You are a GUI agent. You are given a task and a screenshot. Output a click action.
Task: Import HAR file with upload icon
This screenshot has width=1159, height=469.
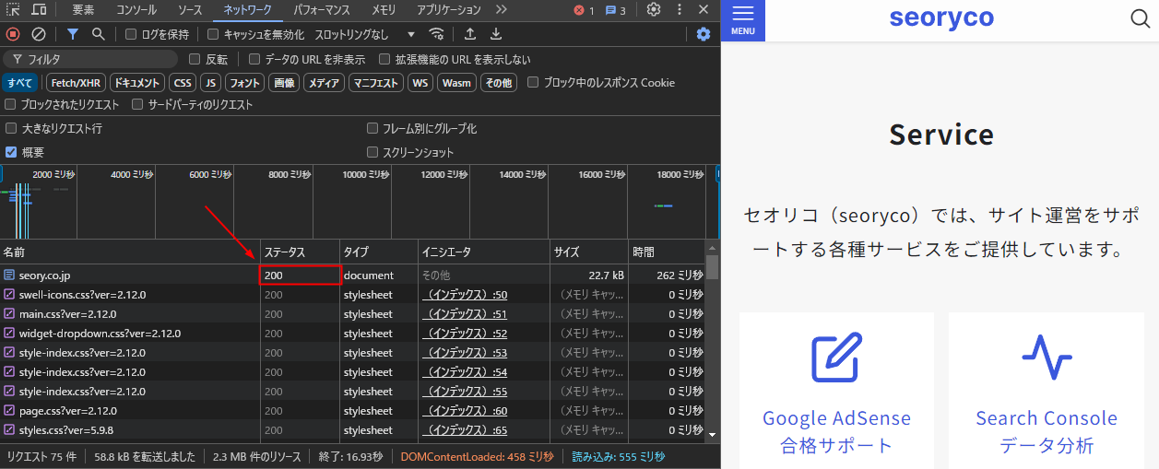[x=470, y=34]
